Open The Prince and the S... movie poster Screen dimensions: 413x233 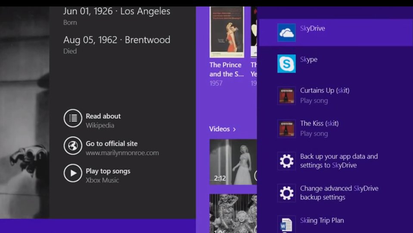point(227,32)
